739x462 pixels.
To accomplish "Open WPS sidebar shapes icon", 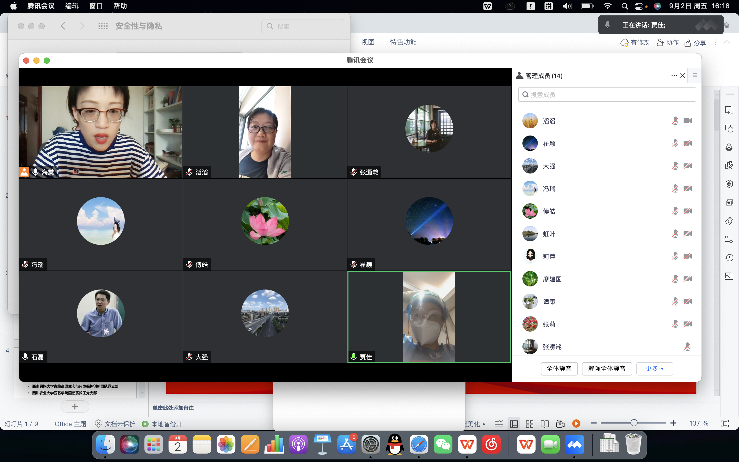I will click(x=729, y=128).
